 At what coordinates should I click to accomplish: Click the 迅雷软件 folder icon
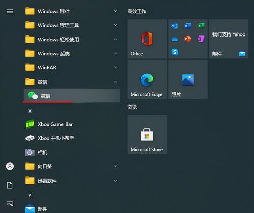30,181
